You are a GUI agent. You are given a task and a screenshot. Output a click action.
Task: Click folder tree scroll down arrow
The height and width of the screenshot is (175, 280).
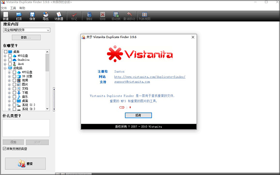47,108
